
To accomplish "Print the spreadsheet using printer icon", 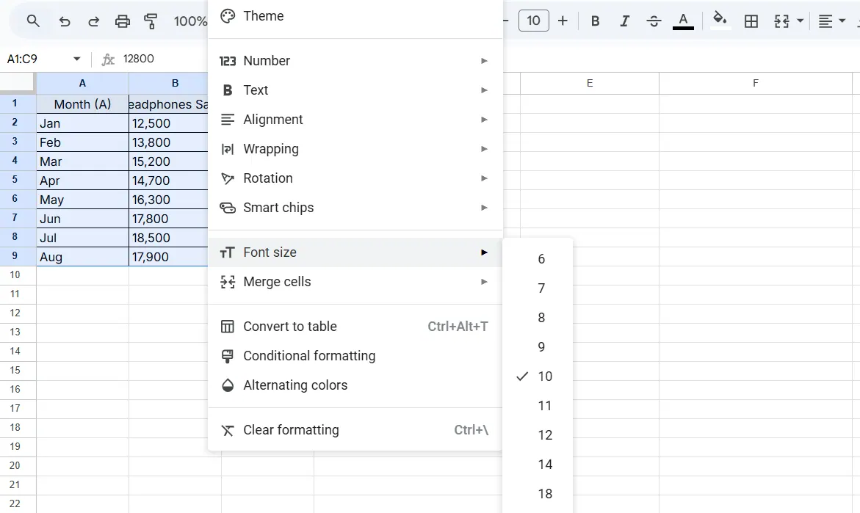I will pyautogui.click(x=123, y=21).
